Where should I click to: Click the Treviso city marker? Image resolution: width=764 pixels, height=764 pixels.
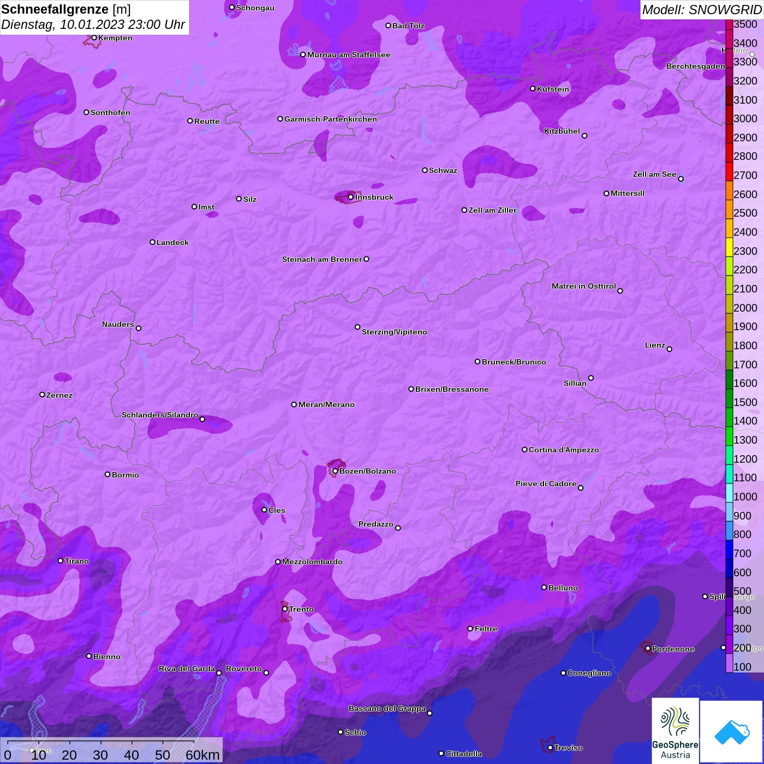click(550, 748)
